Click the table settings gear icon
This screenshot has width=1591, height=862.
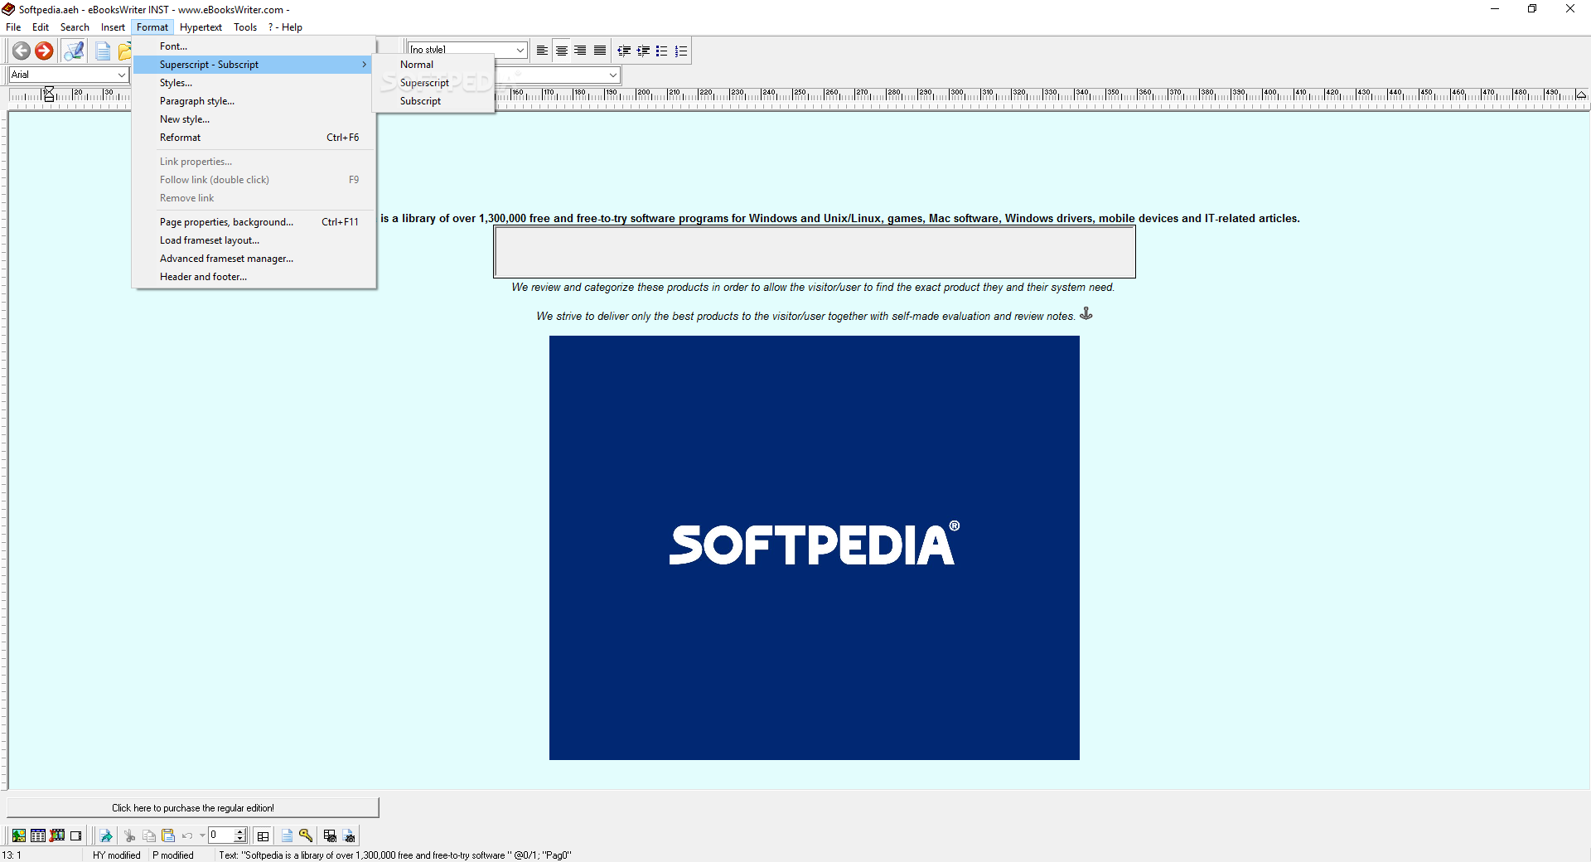(330, 835)
